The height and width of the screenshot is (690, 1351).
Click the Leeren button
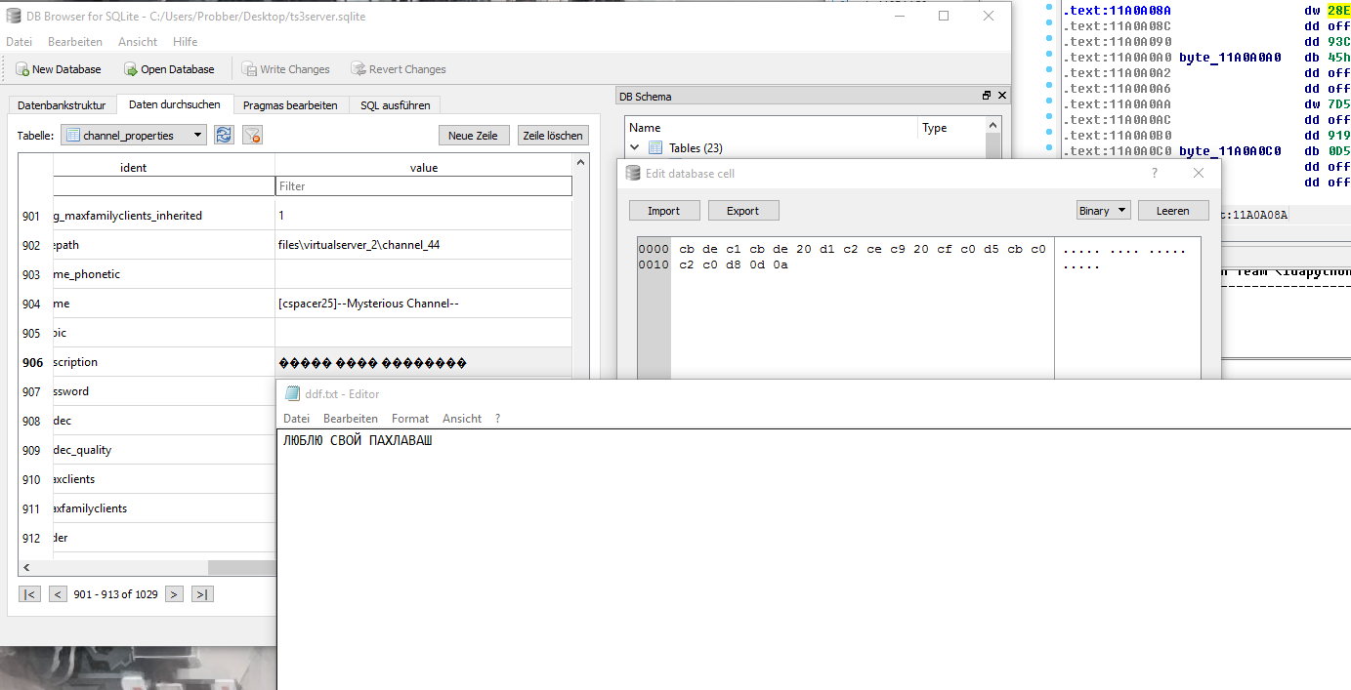pyautogui.click(x=1173, y=211)
